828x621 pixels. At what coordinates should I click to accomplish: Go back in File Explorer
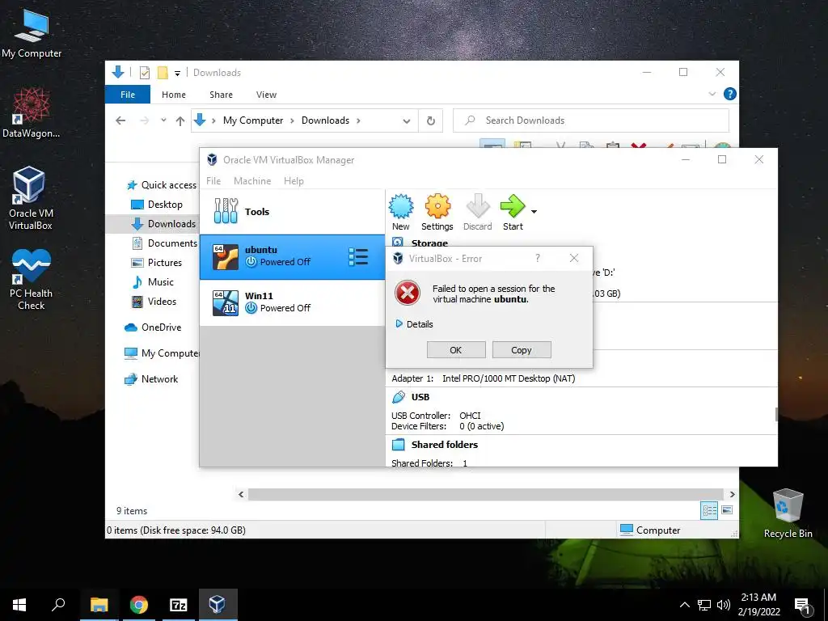[x=120, y=121]
